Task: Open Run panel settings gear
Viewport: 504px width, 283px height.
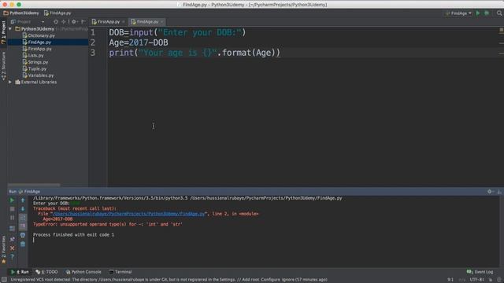Action: 490,191
